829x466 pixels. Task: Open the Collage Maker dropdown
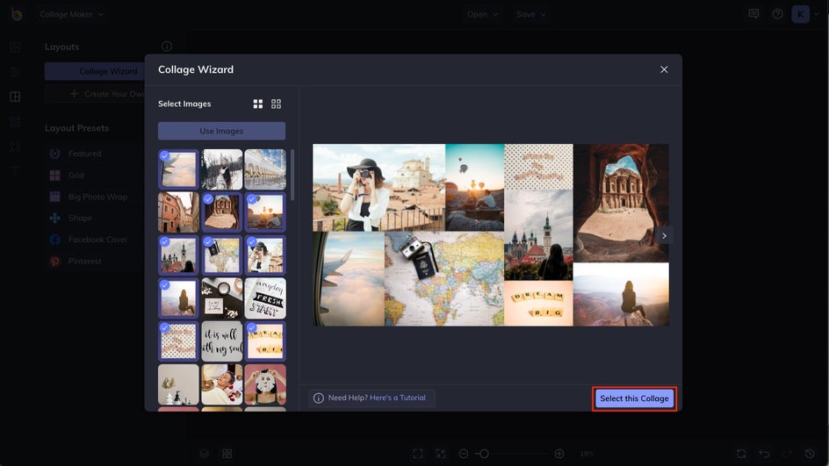click(x=72, y=14)
